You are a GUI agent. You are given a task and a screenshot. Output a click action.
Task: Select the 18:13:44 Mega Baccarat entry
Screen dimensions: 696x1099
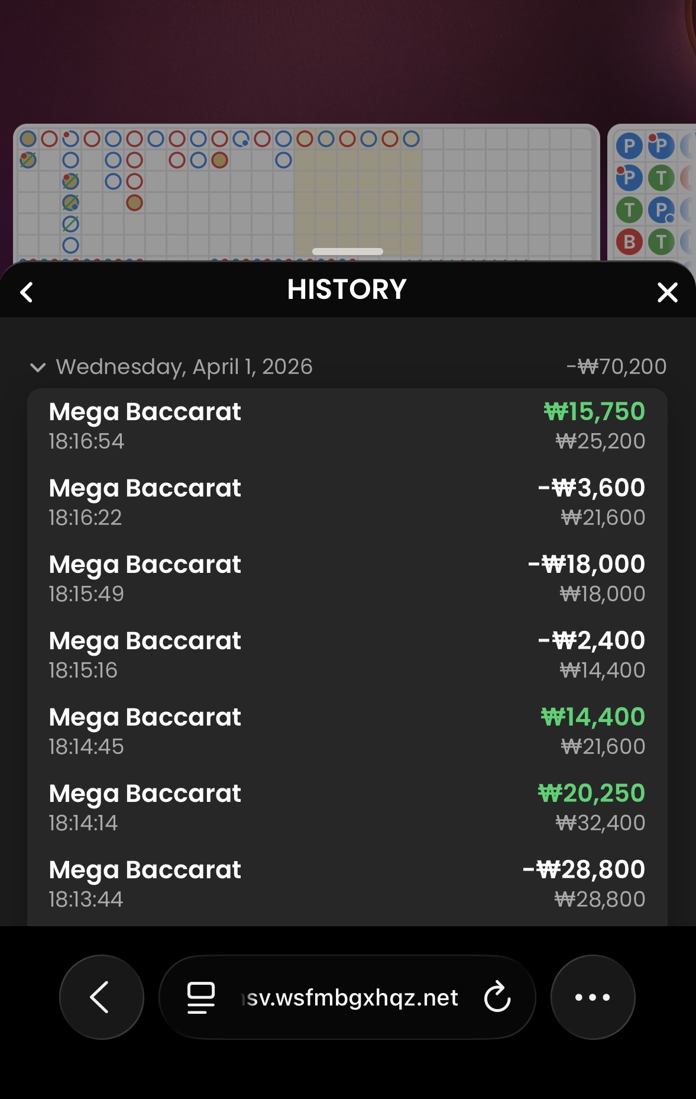(x=347, y=884)
